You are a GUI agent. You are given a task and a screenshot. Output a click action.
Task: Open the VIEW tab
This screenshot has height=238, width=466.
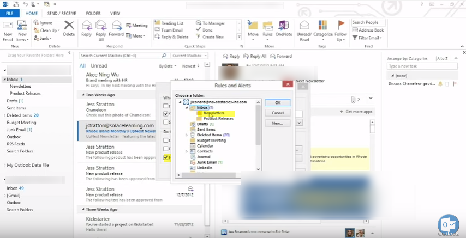coord(115,14)
